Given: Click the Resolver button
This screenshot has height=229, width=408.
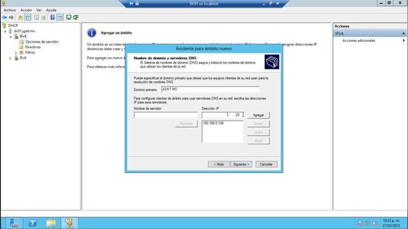Looking at the screenshot, I should coord(186,123).
